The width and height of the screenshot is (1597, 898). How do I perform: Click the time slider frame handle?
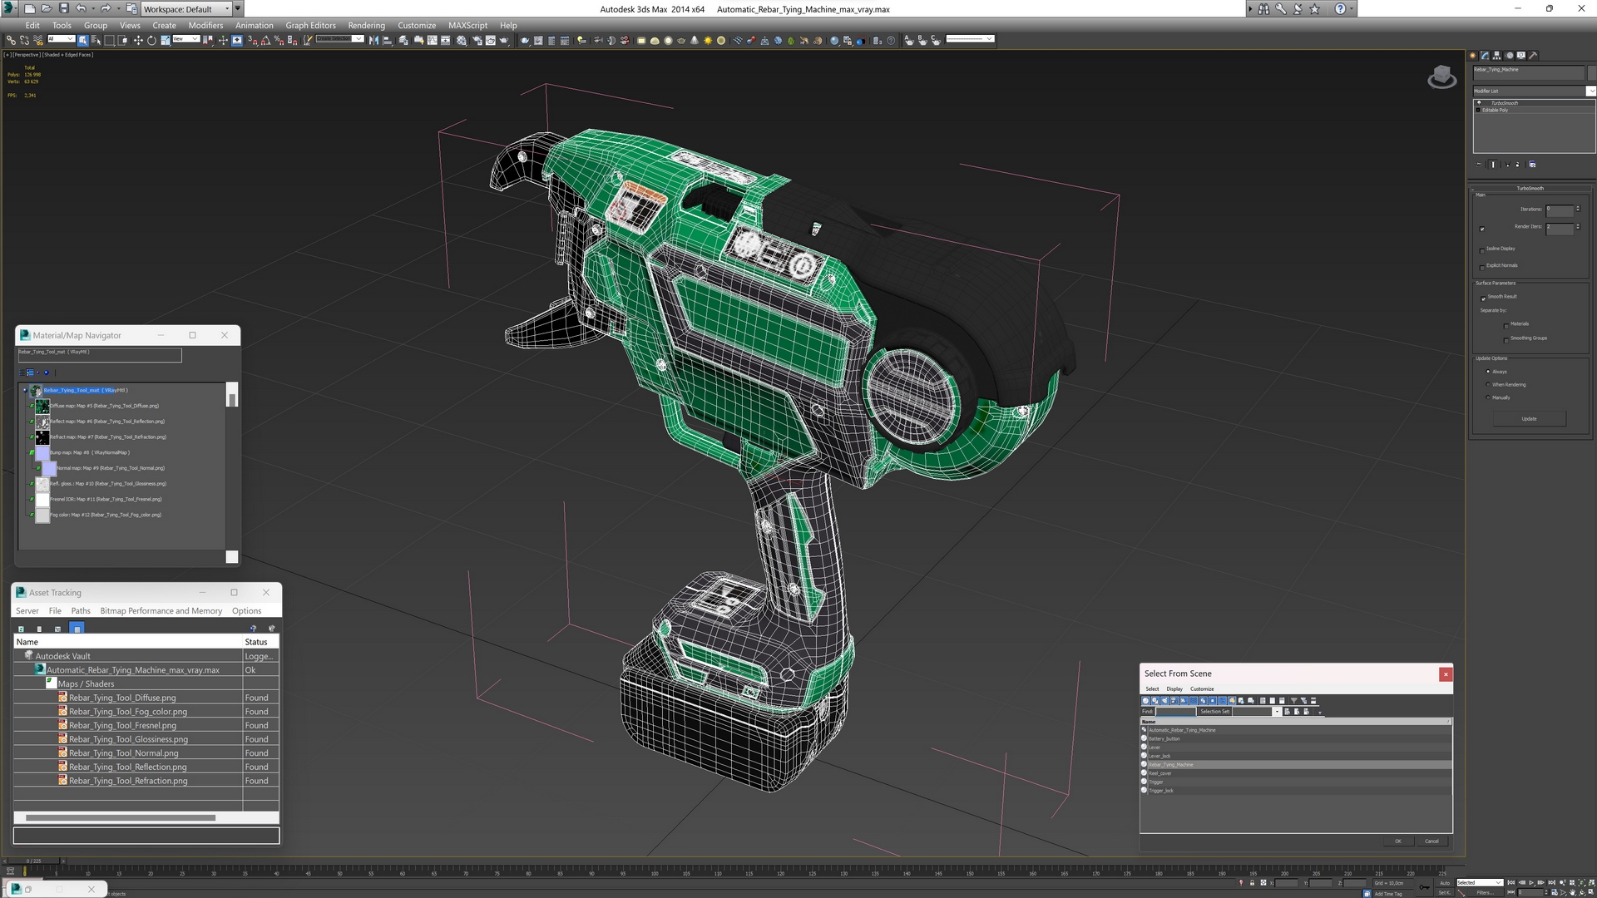point(33,861)
